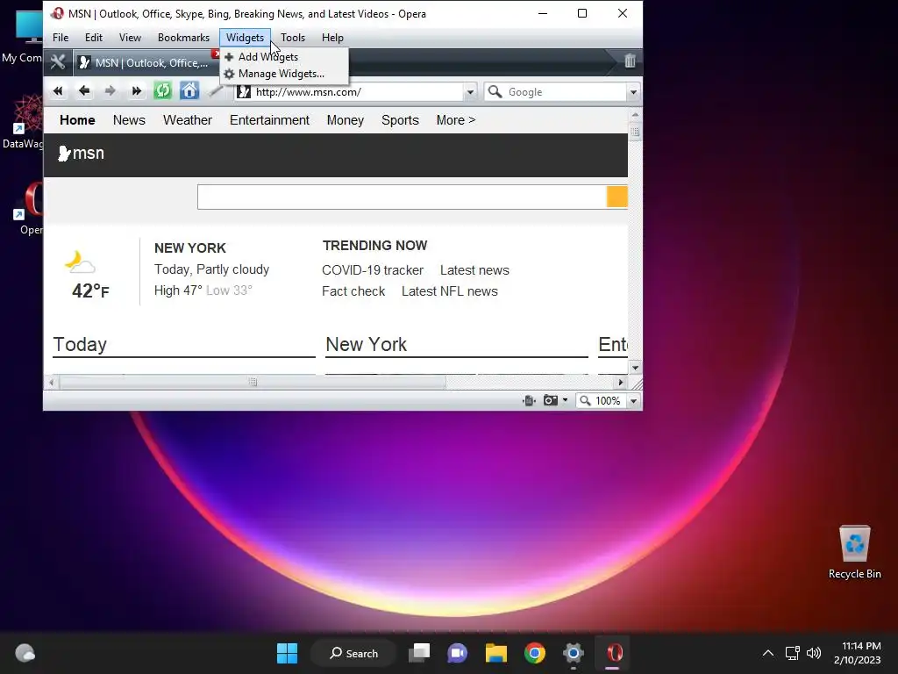Image resolution: width=898 pixels, height=674 pixels.
Task: Open the Sports link on MSN
Action: pos(400,119)
